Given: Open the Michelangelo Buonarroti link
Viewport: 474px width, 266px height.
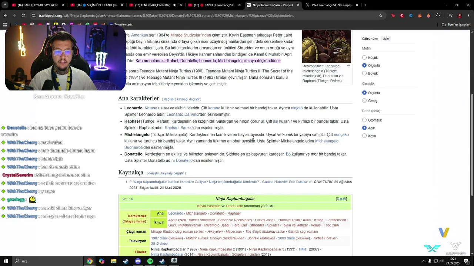Looking at the screenshot, I should [231, 144].
